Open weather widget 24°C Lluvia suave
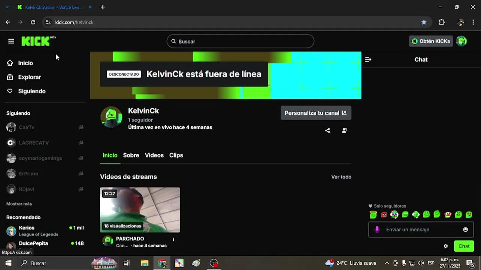 coord(350,263)
